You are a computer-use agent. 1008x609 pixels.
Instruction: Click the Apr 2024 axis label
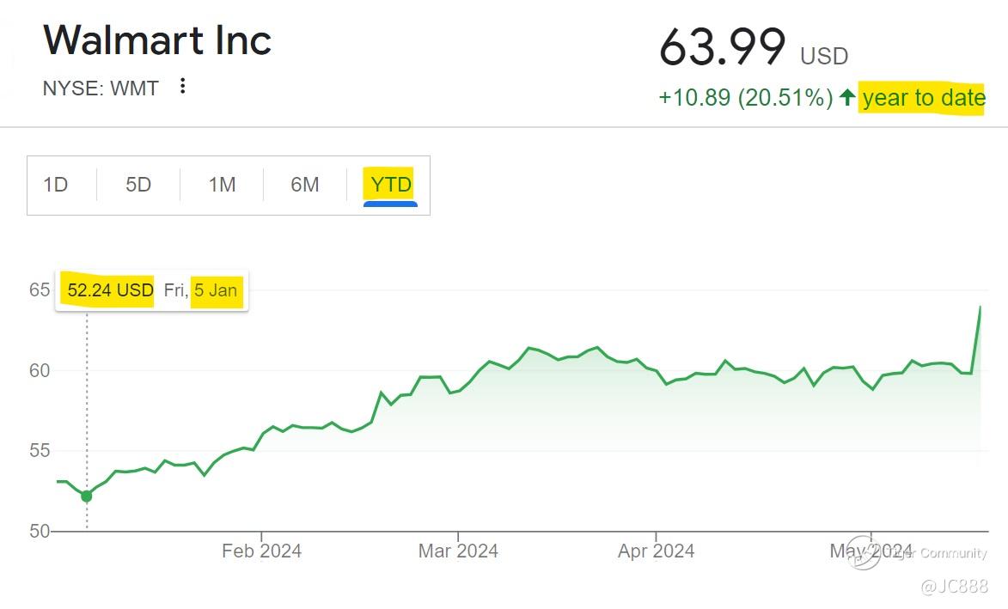pyautogui.click(x=656, y=551)
